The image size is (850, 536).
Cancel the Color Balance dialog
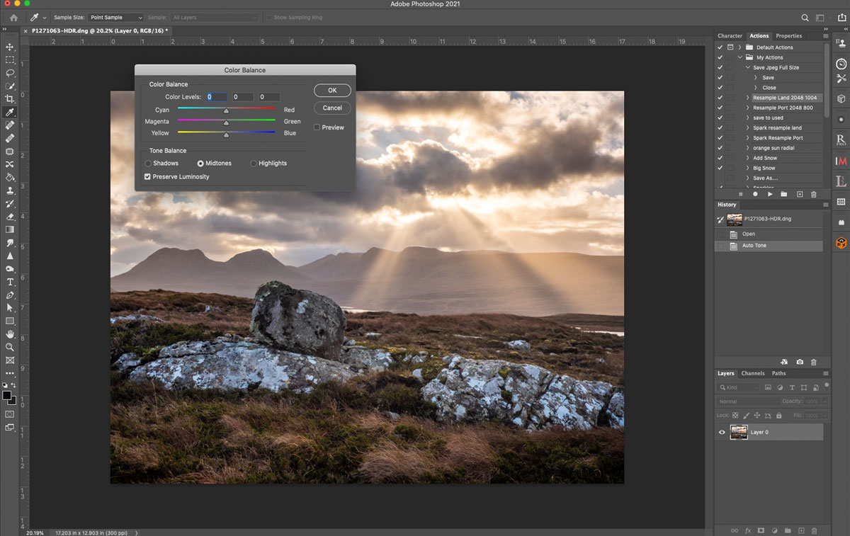pos(332,108)
